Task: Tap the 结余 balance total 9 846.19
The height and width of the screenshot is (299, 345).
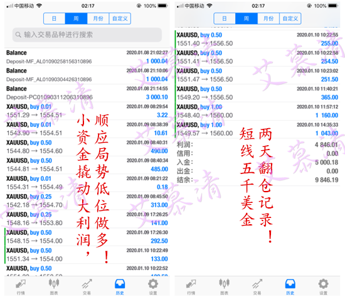Action: [x=326, y=180]
